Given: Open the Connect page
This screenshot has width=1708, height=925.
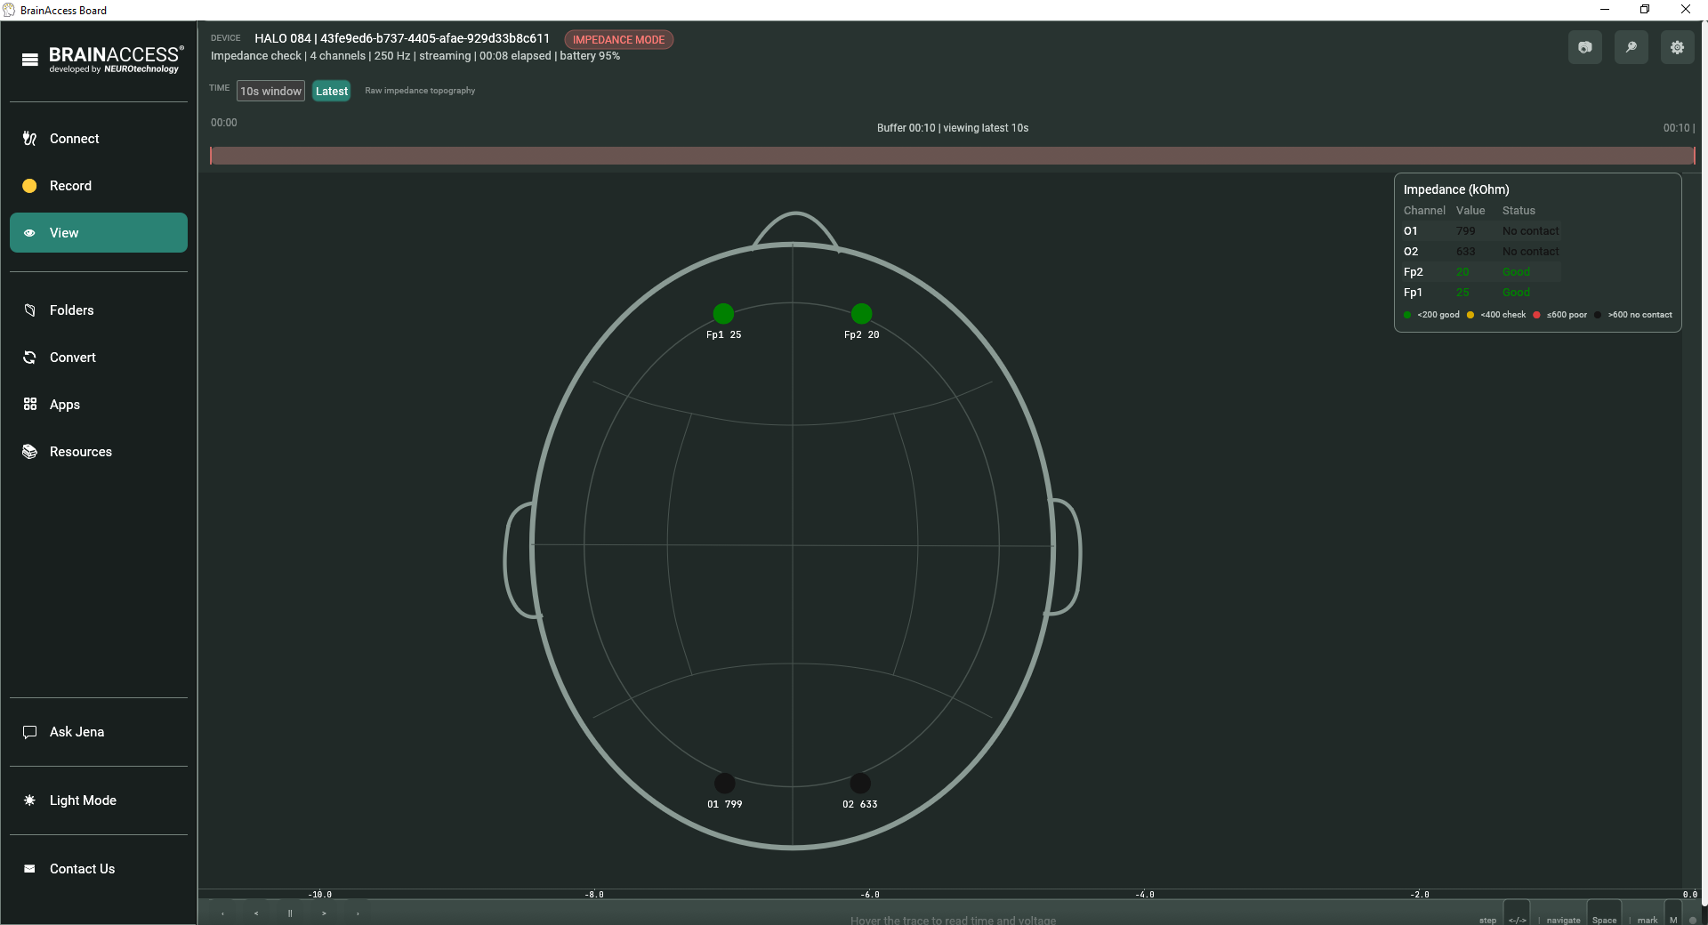Looking at the screenshot, I should (x=99, y=139).
